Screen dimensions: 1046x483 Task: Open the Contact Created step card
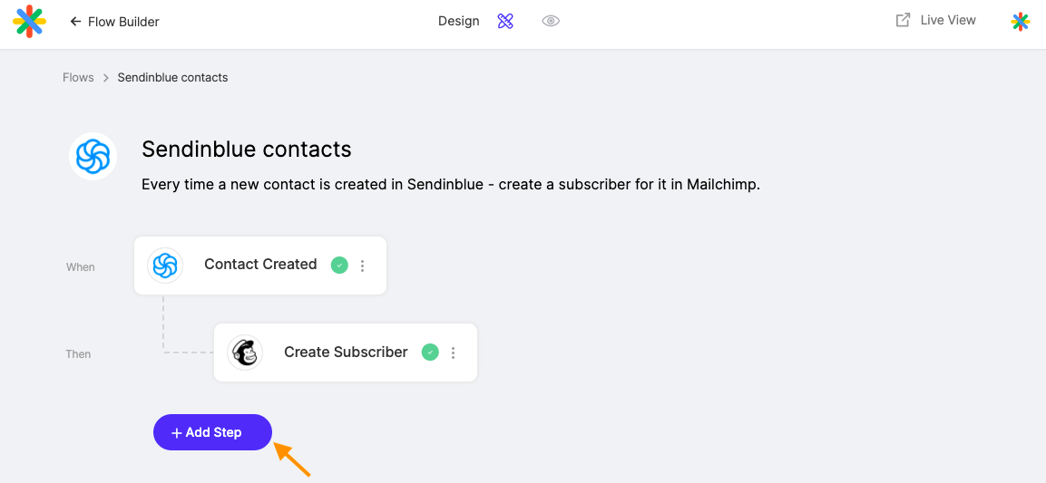click(260, 266)
